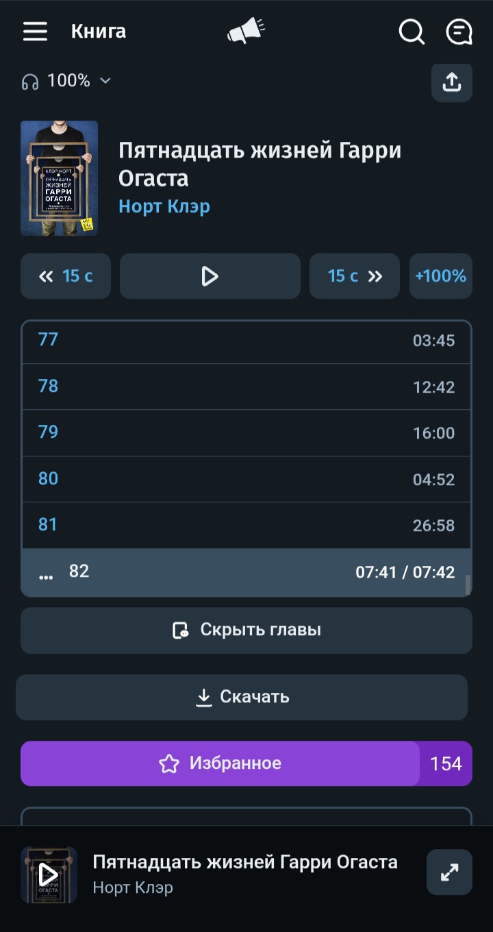Change the +100% playback speed
The image size is (493, 932).
[x=440, y=276]
